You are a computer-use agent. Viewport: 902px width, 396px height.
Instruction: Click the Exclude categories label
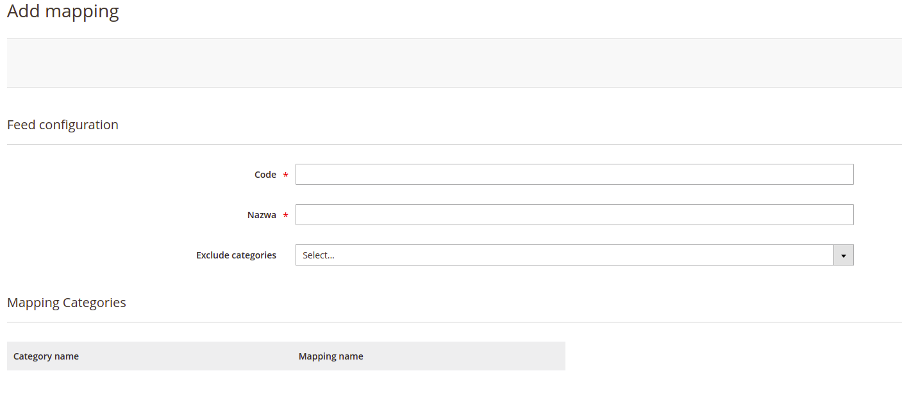[x=236, y=255]
